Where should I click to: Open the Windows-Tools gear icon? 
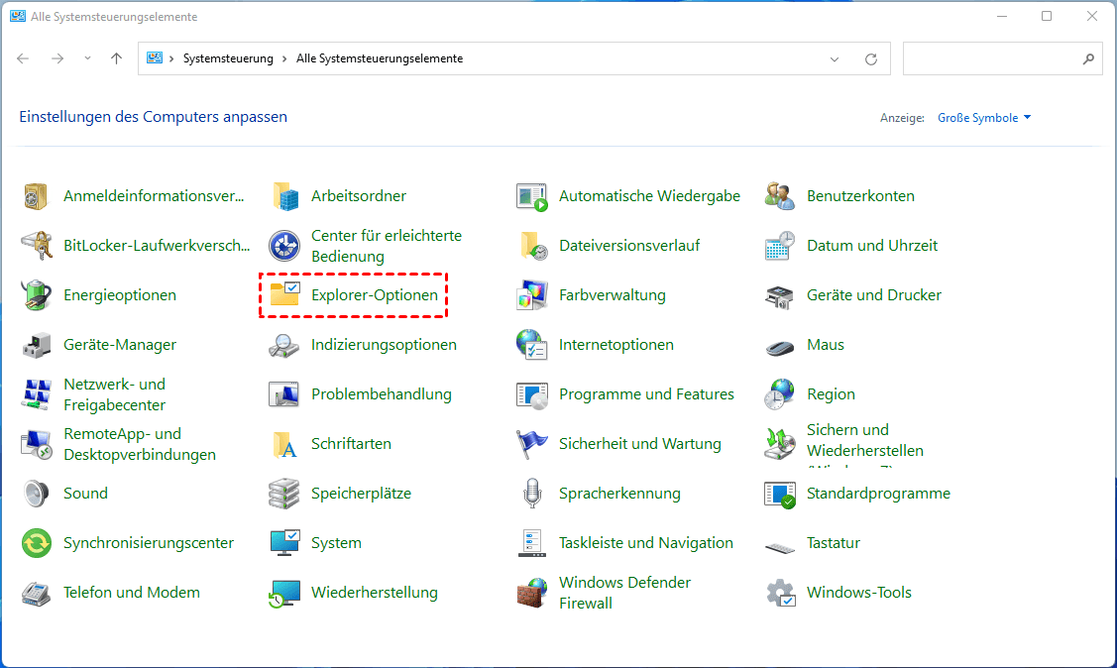pos(780,593)
